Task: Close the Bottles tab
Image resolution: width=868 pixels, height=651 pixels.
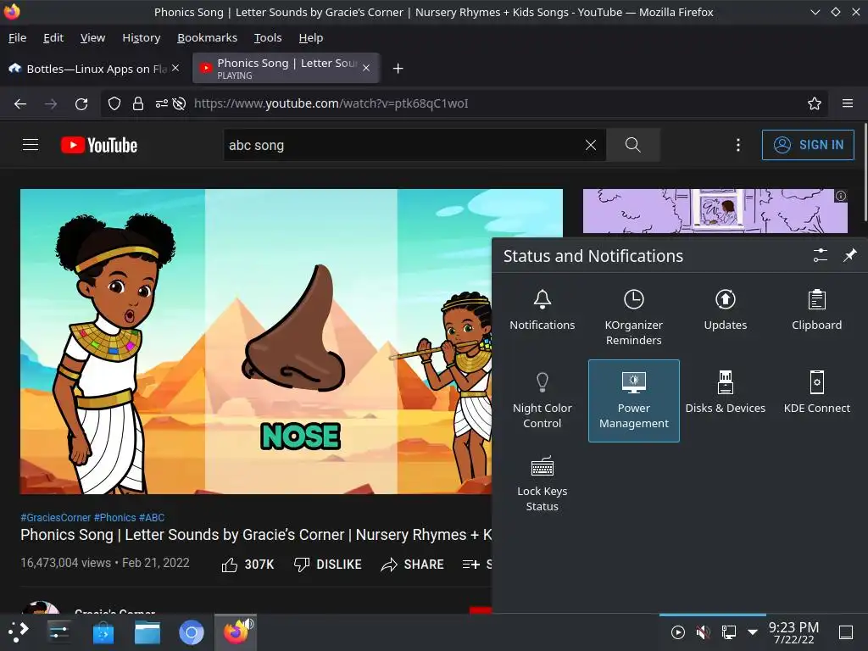Action: [175, 68]
